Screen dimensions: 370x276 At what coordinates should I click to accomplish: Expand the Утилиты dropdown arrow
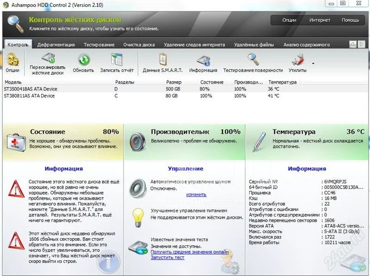313,63
